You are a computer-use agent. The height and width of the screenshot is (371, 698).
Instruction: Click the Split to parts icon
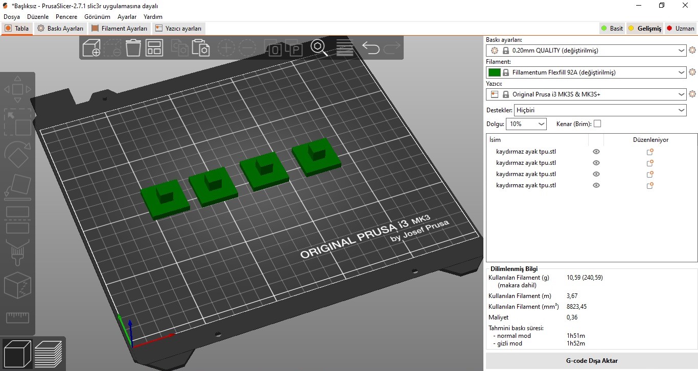pos(294,48)
